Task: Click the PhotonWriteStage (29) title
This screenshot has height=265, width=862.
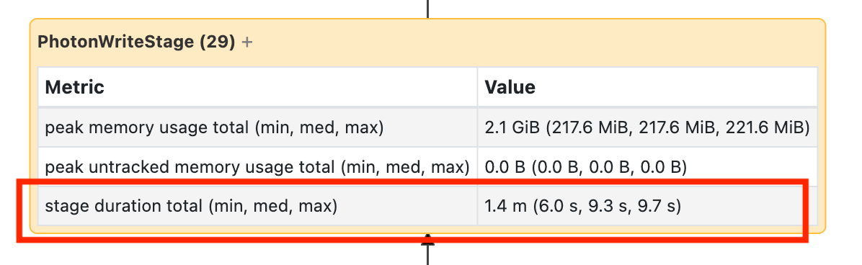Action: (137, 42)
